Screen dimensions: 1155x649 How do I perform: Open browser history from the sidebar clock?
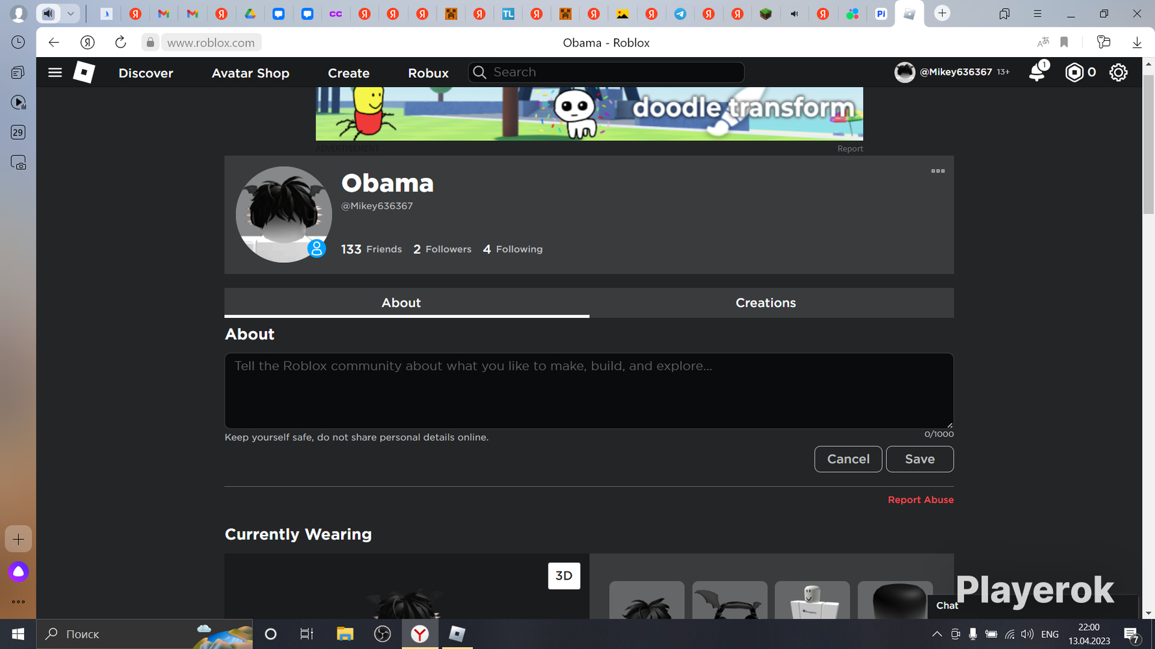[18, 42]
